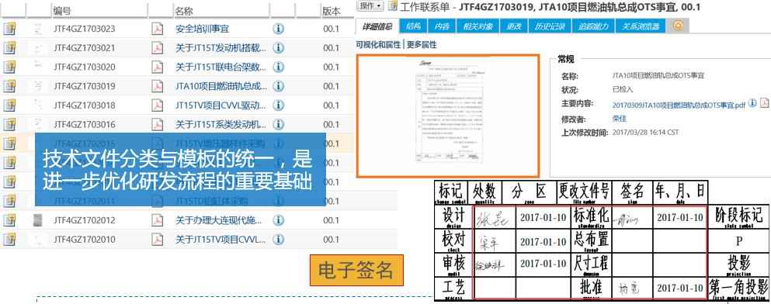The image size is (771, 304).
Task: Open 关于JT15T发动机搭载... document link
Action: point(221,48)
